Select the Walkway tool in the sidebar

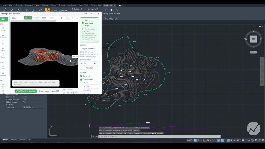(3, 36)
